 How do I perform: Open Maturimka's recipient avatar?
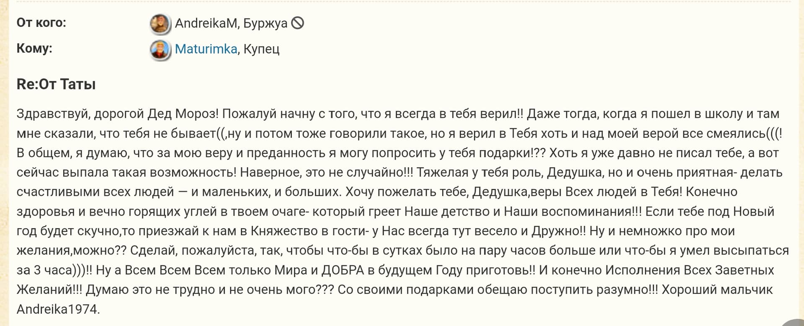click(160, 50)
